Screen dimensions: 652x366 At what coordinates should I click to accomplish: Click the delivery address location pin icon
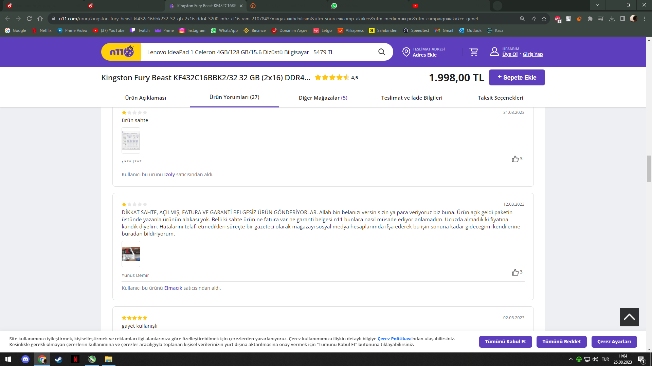[406, 52]
